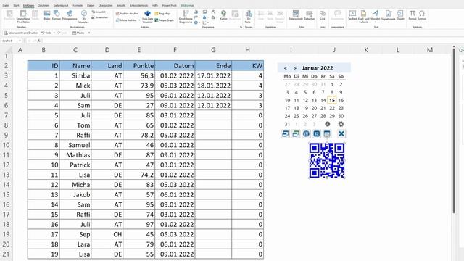Screen dimensions: 464x261
Task: Select the 'CH' cell in Land column
Action: (x=107, y=234)
